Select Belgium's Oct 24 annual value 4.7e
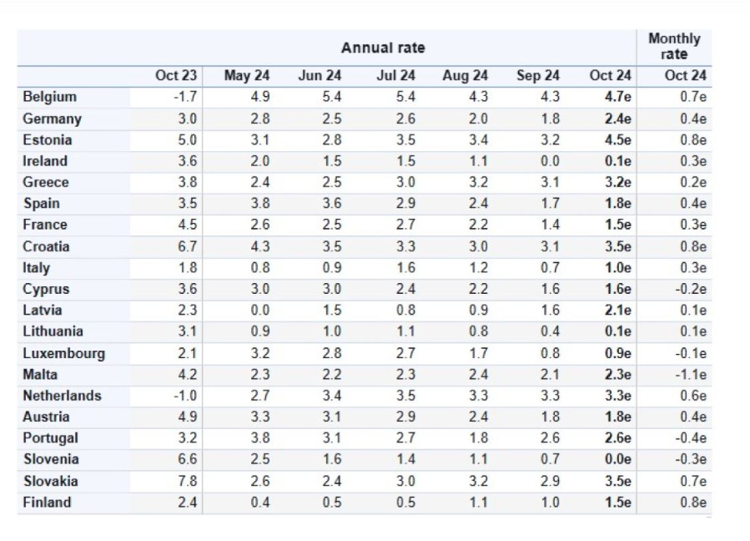750x541 pixels. tap(617, 97)
